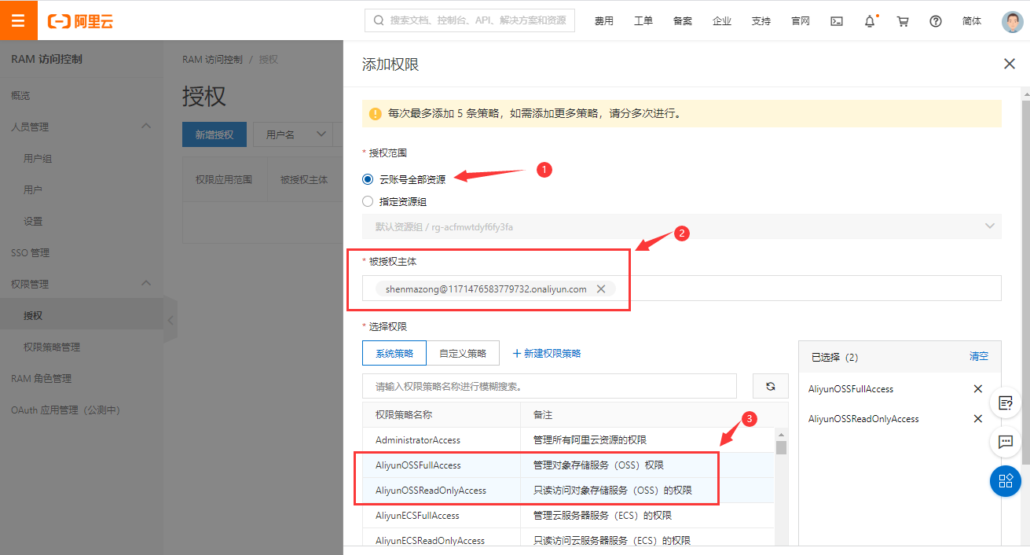Click the remarks column header
Image resolution: width=1030 pixels, height=555 pixels.
click(654, 414)
